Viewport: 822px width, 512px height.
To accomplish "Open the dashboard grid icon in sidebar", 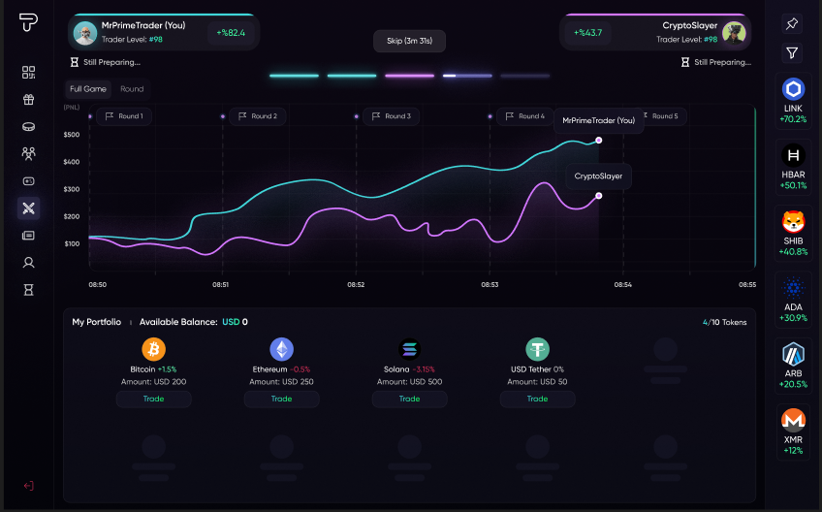I will (x=29, y=73).
